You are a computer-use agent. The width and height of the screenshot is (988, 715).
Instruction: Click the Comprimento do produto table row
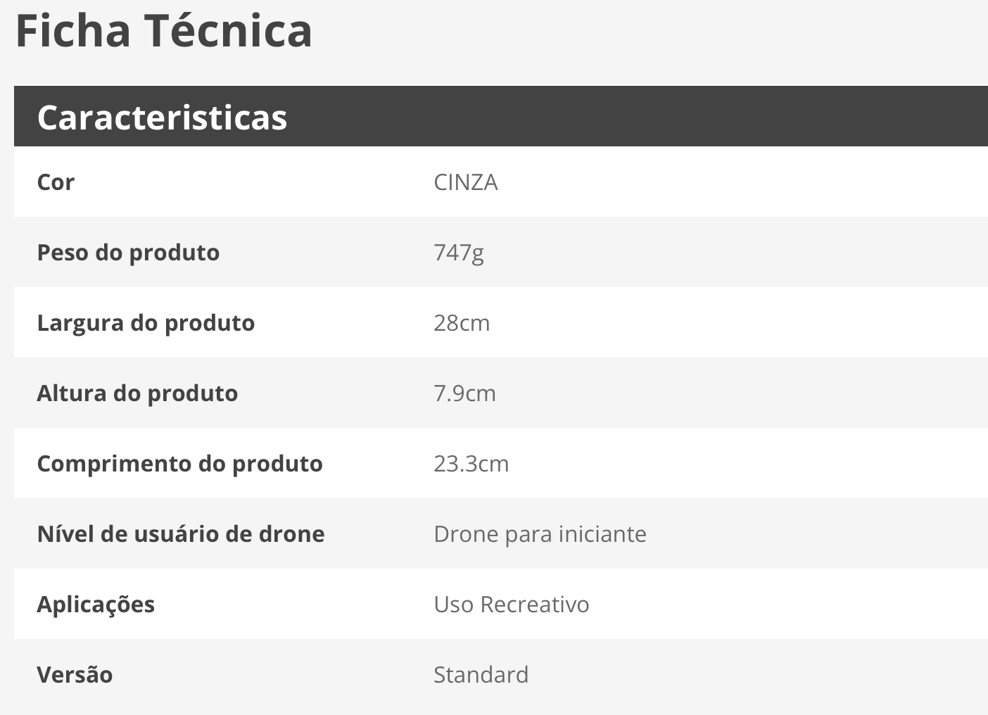click(x=501, y=463)
